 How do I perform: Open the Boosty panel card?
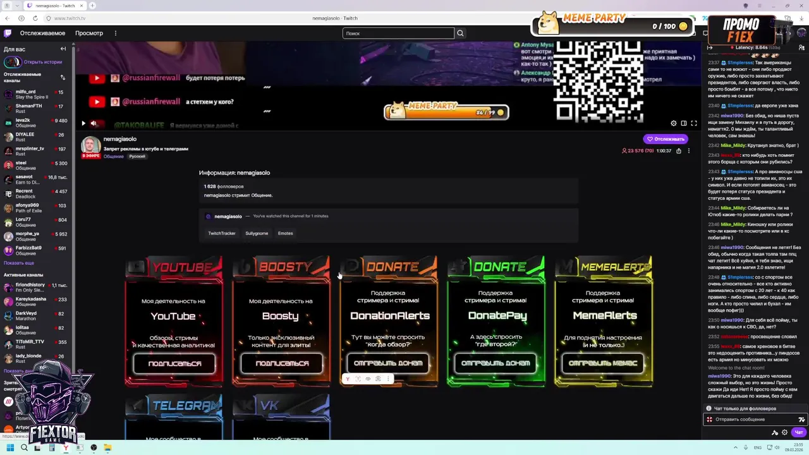point(281,321)
